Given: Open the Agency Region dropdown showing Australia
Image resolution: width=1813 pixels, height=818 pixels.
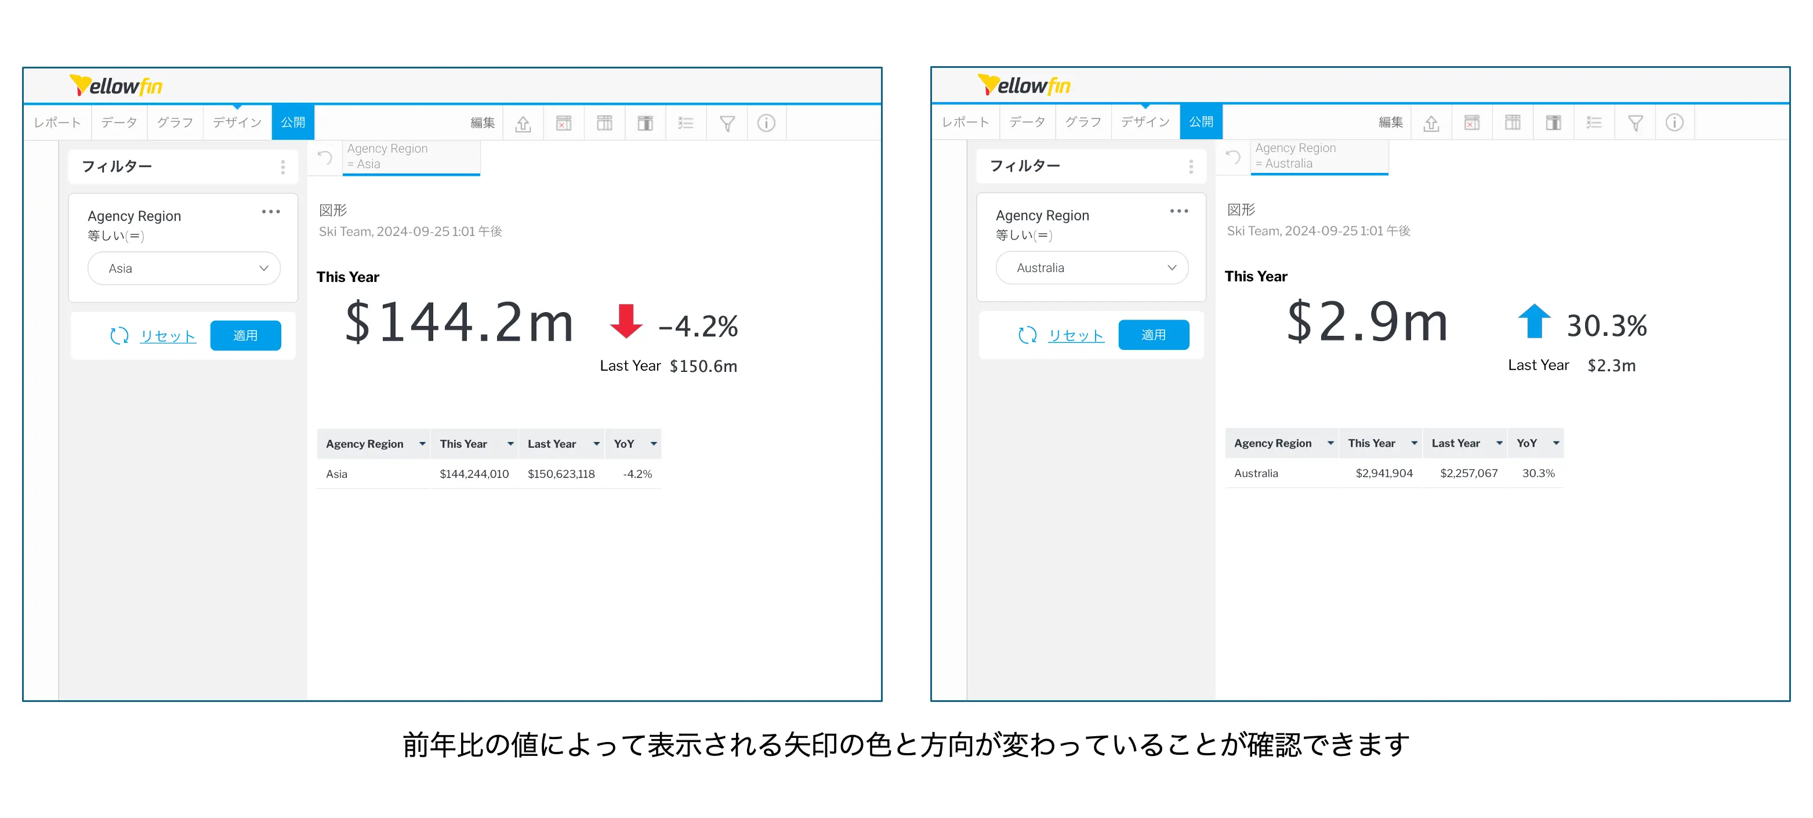Looking at the screenshot, I should point(1092,267).
